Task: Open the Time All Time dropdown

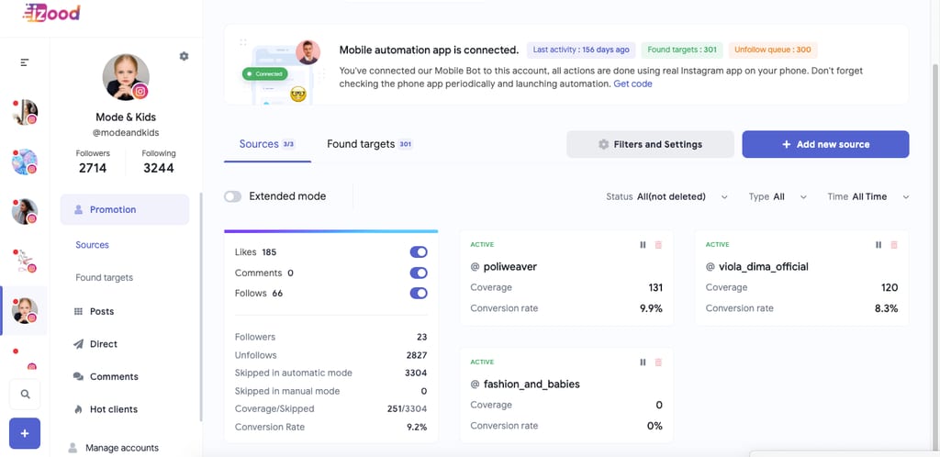Action: [868, 196]
